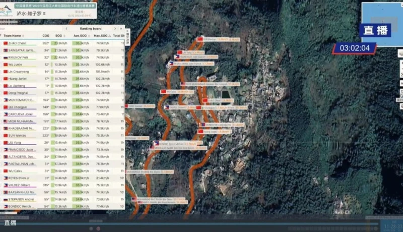Click the flag in MOR MUHAMMA... table row
Image resolution: width=403 pixels, height=232 pixels.
(6, 121)
